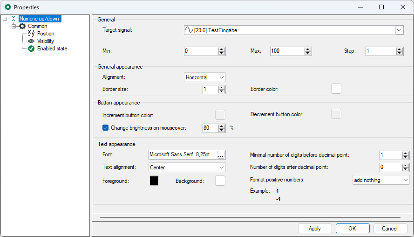The height and width of the screenshot is (237, 414).
Task: Click the gear icon beside Common
Action: click(x=22, y=26)
